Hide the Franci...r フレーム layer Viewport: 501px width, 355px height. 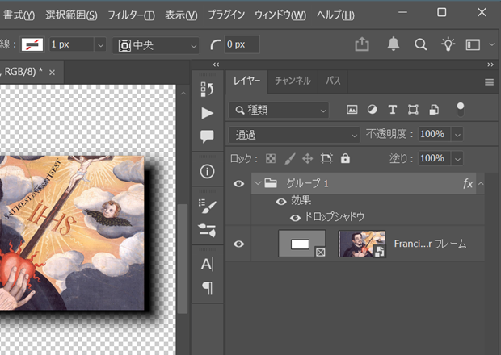(238, 244)
